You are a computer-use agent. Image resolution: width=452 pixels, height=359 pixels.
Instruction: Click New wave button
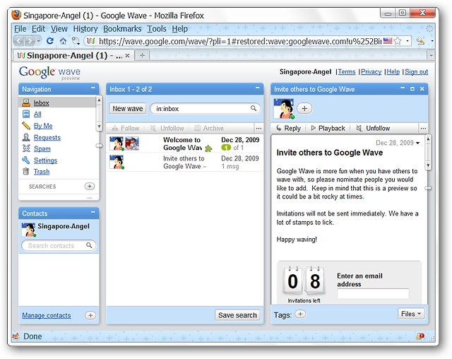point(128,108)
